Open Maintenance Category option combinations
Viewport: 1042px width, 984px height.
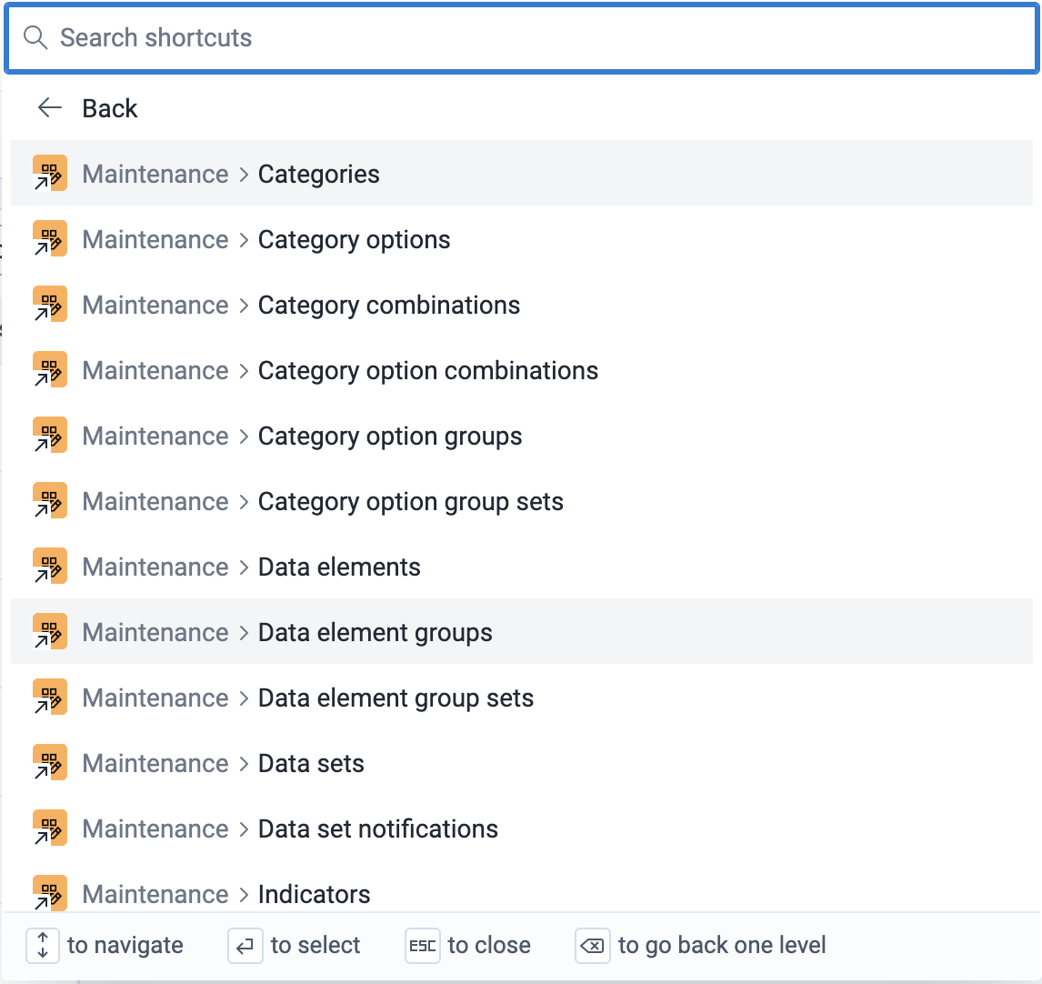pyautogui.click(x=427, y=370)
